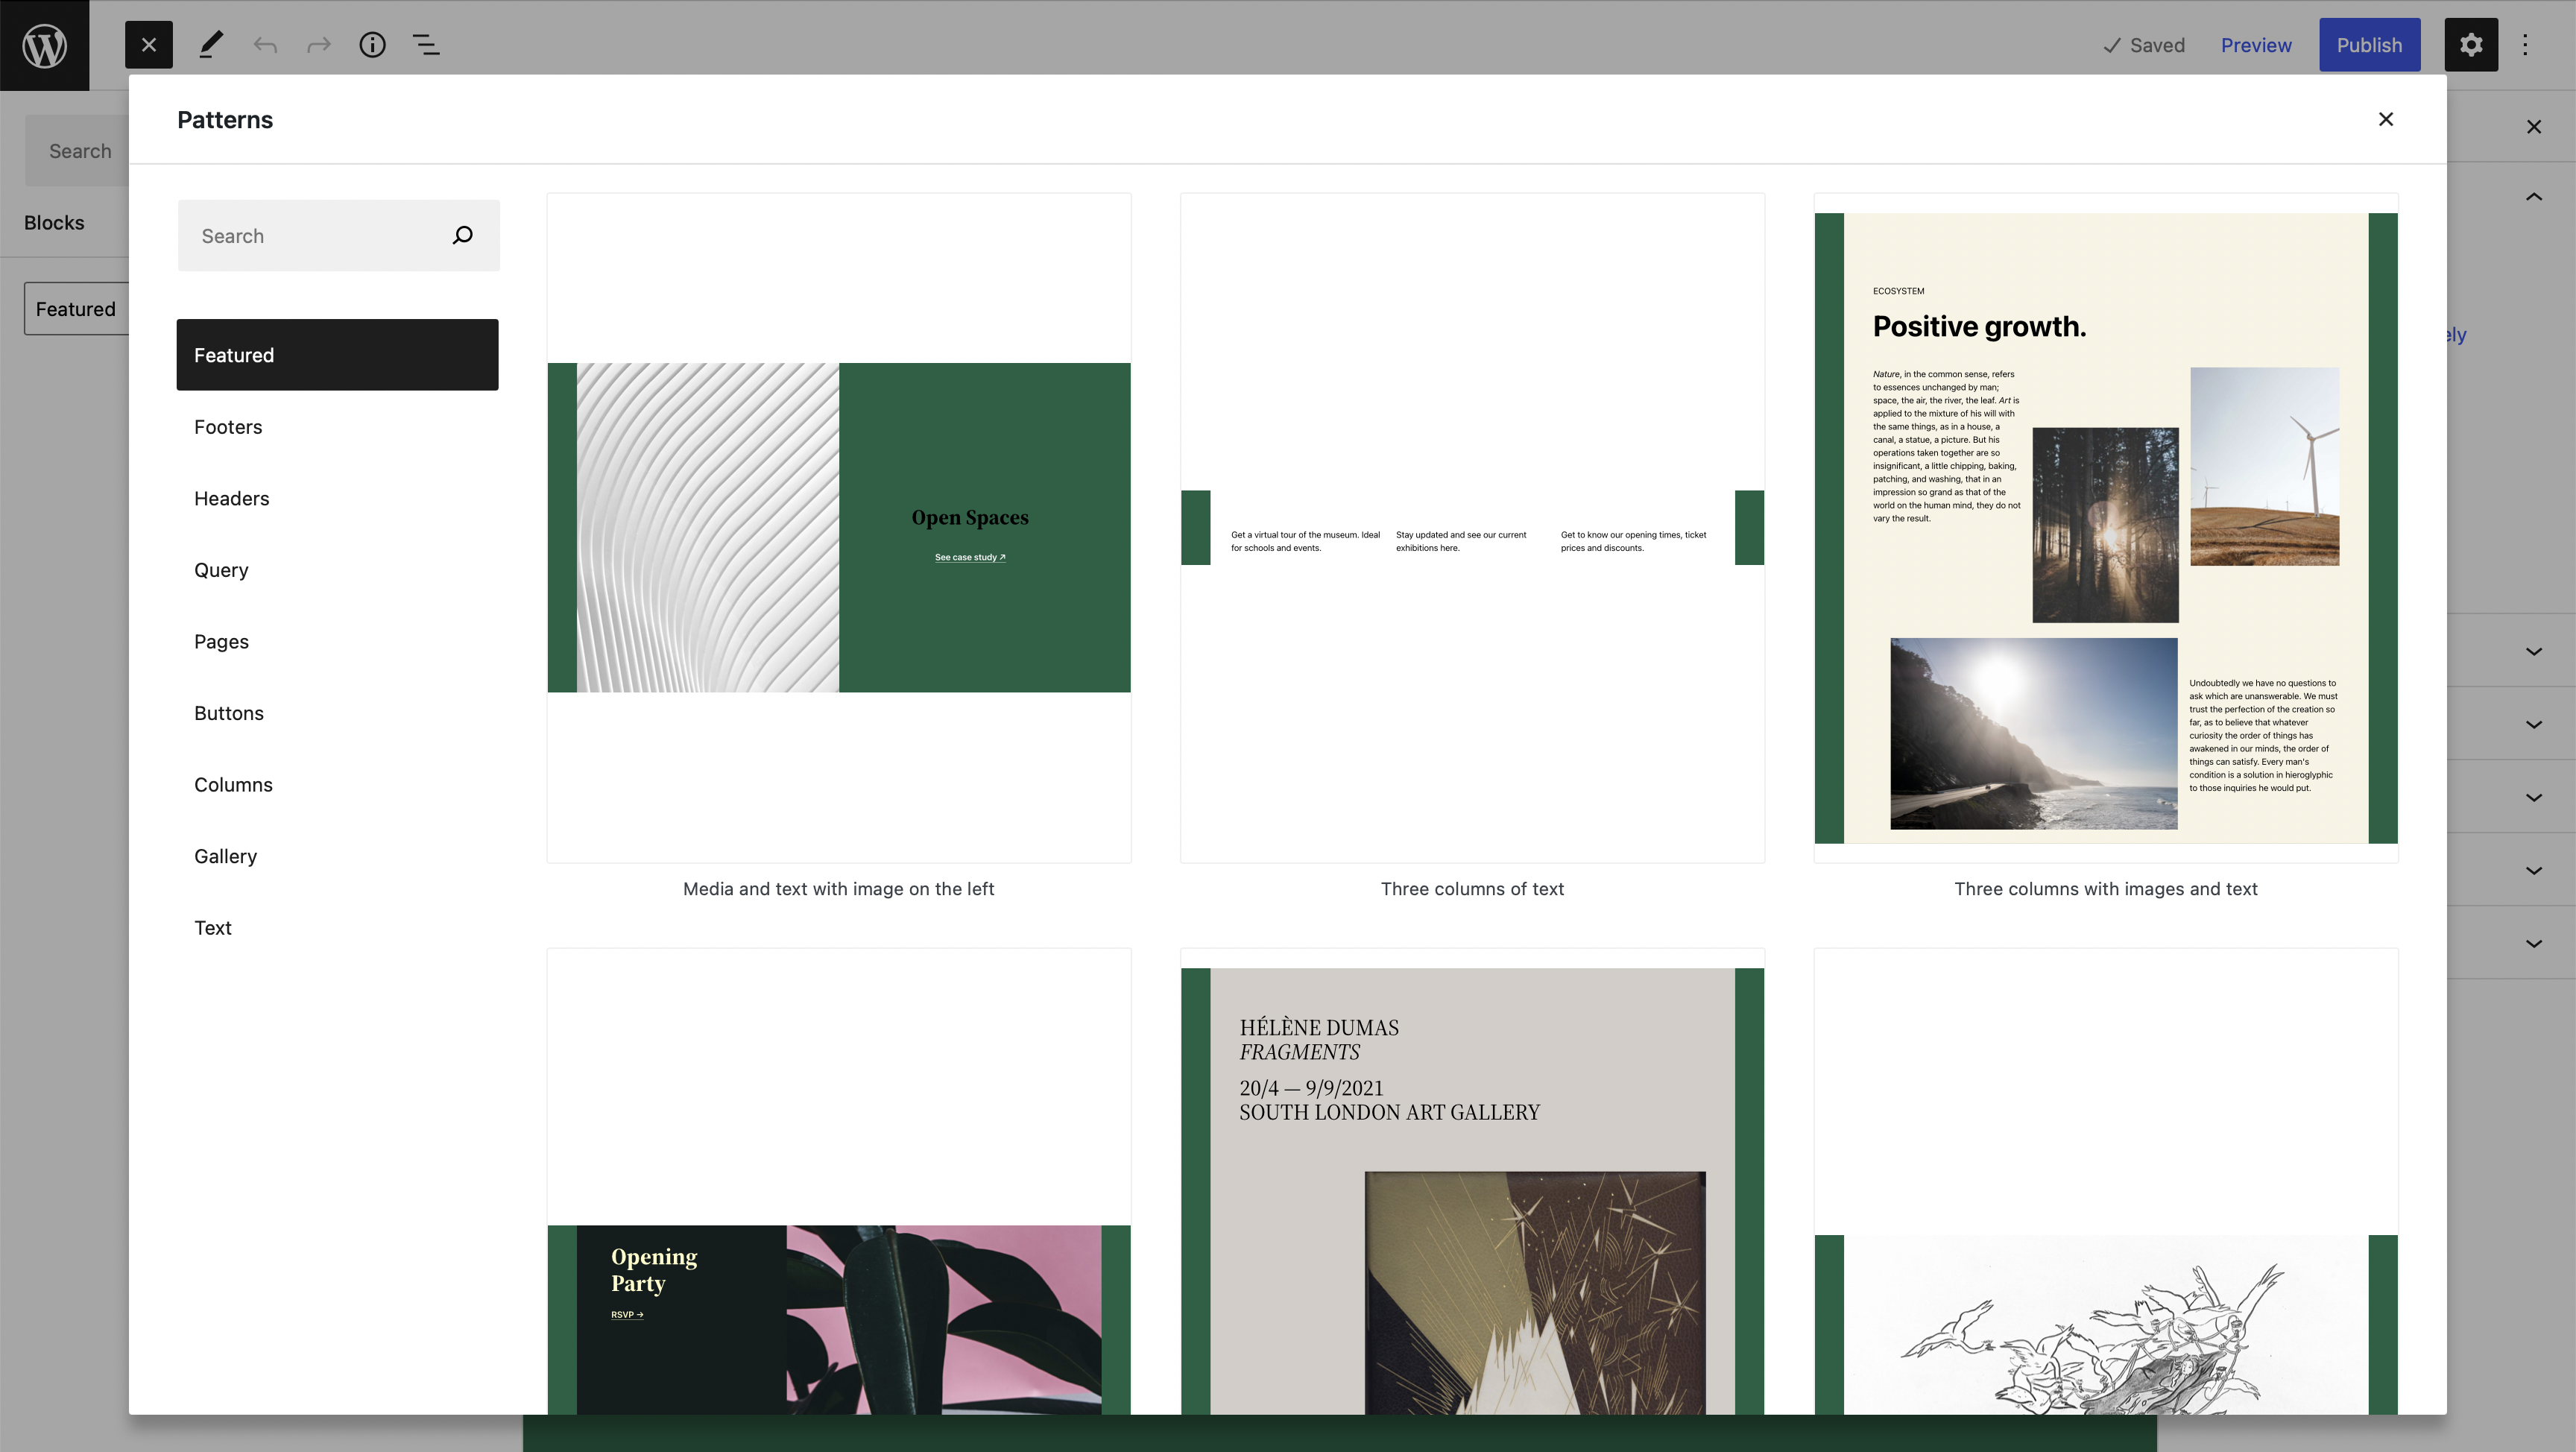Image resolution: width=2576 pixels, height=1452 pixels.
Task: Click the WordPress logo icon
Action: tap(42, 44)
